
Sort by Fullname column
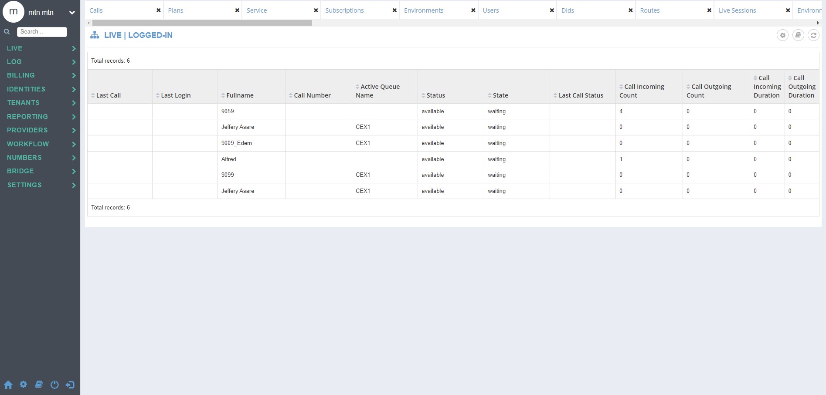click(237, 95)
